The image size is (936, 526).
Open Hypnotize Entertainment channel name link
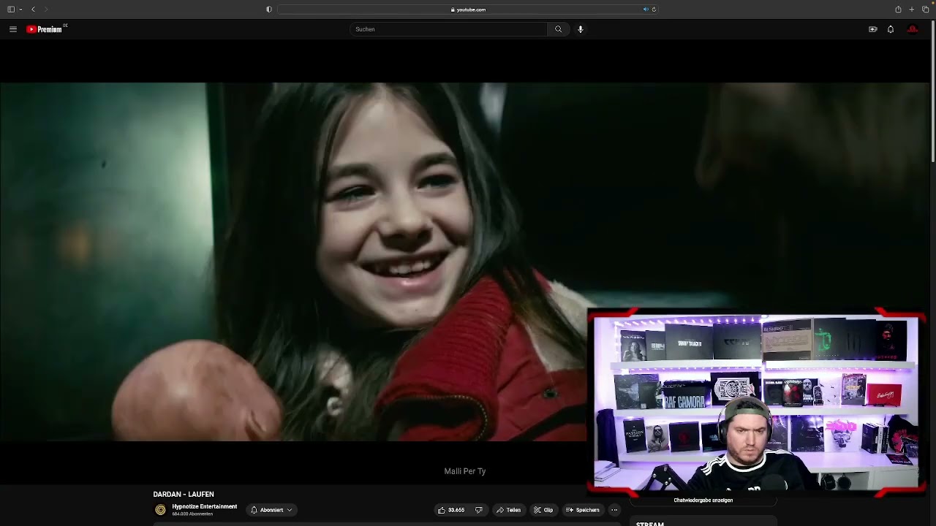click(x=205, y=506)
